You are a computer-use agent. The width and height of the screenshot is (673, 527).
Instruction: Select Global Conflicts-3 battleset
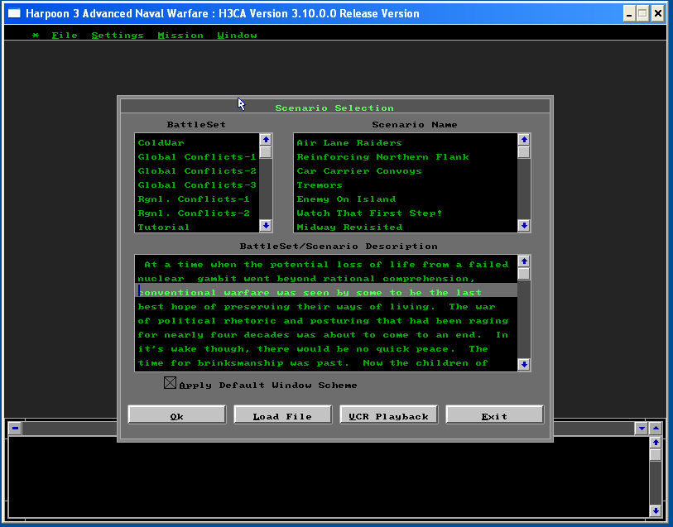[197, 185]
